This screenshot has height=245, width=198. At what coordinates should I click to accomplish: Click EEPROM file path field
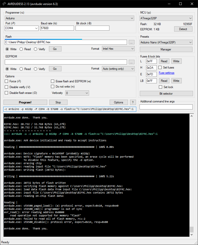(66, 62)
